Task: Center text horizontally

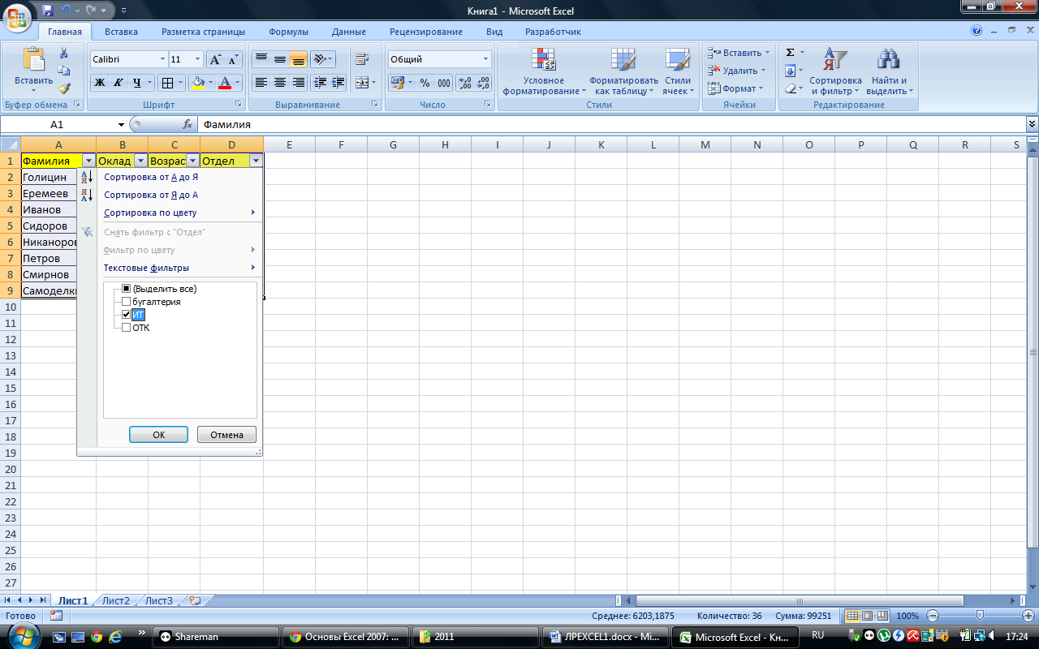Action: (280, 83)
